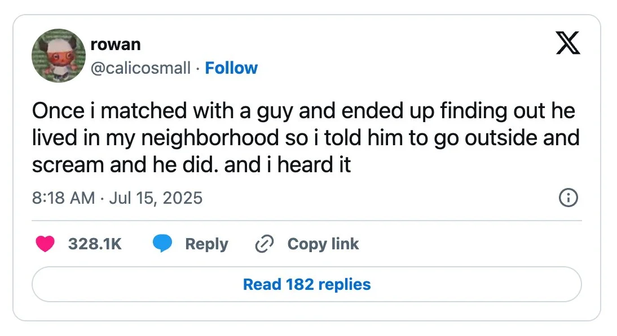
Task: Like the tweet with the heart icon
Action: pyautogui.click(x=45, y=244)
